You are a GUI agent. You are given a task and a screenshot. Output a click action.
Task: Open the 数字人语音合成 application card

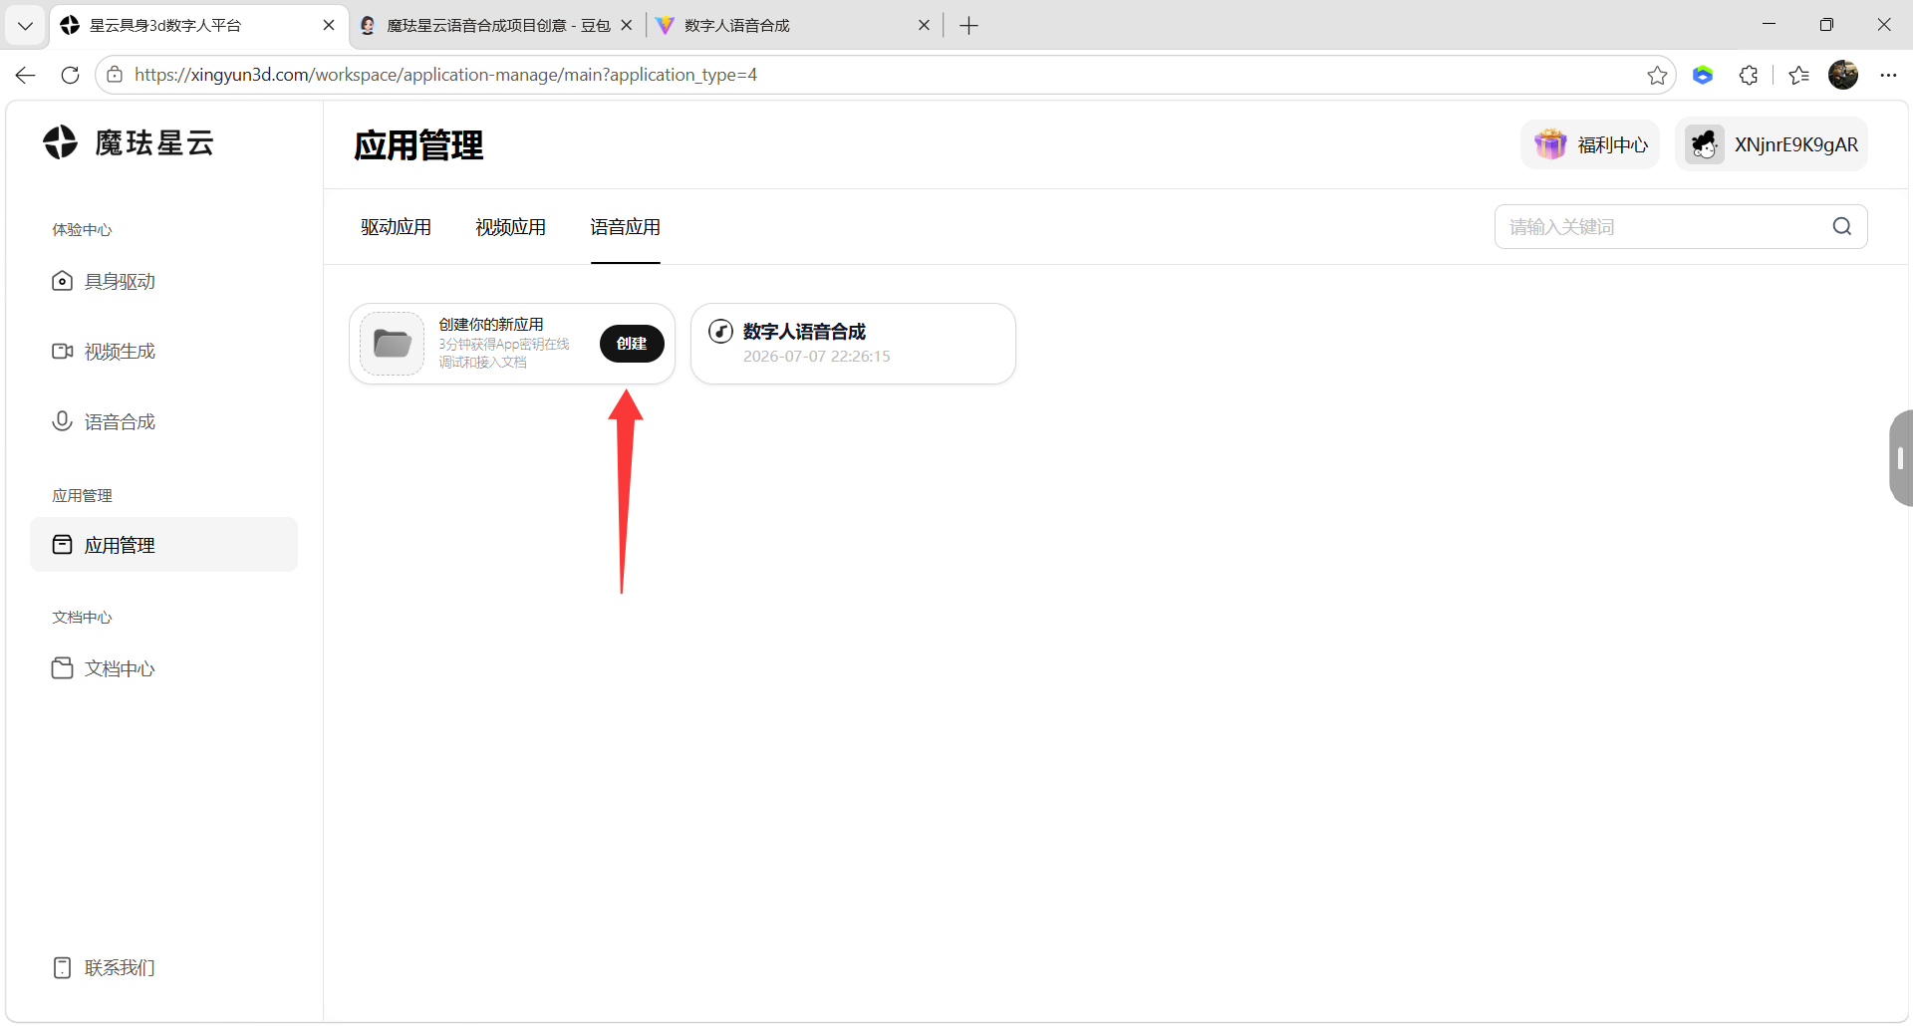[853, 344]
